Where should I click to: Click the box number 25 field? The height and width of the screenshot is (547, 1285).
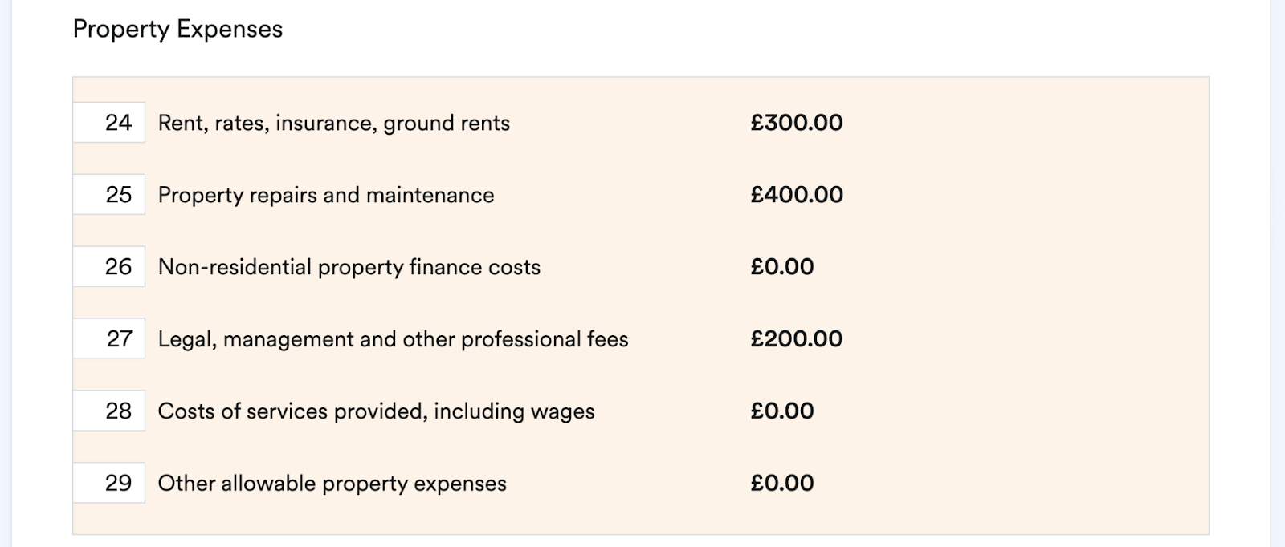pos(109,194)
